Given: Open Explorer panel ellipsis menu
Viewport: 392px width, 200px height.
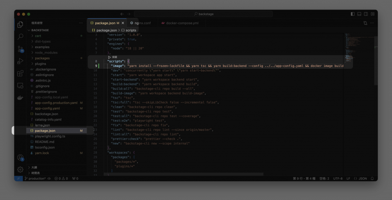Looking at the screenshot, I should (x=81, y=23).
